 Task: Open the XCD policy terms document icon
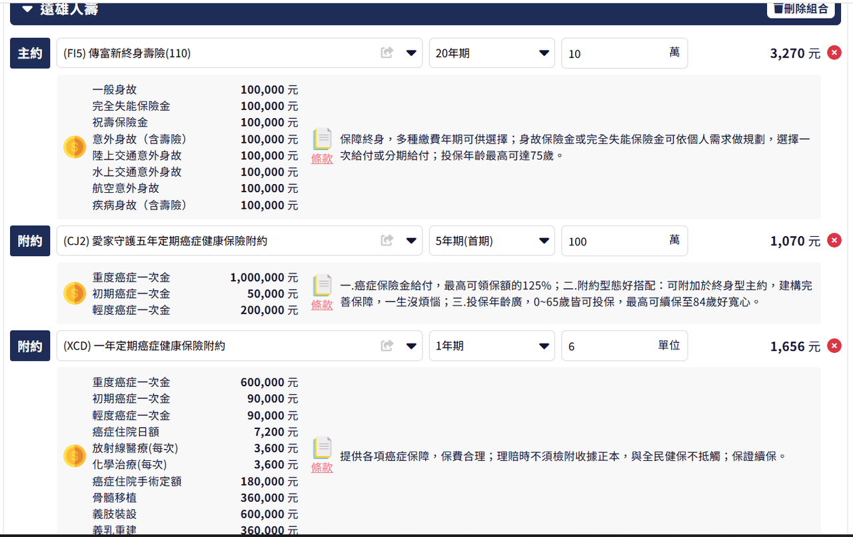pyautogui.click(x=322, y=448)
